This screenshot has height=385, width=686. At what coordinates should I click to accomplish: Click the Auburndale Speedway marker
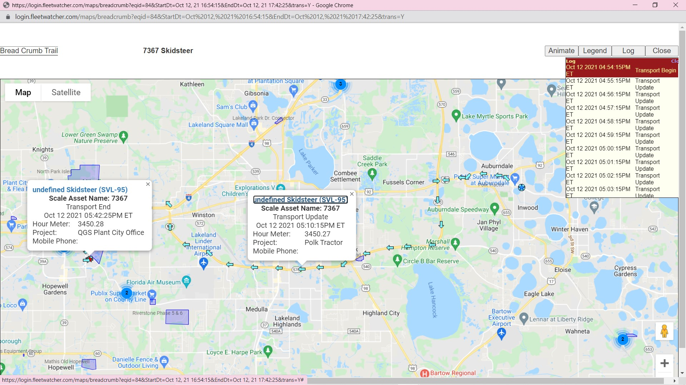[494, 209]
